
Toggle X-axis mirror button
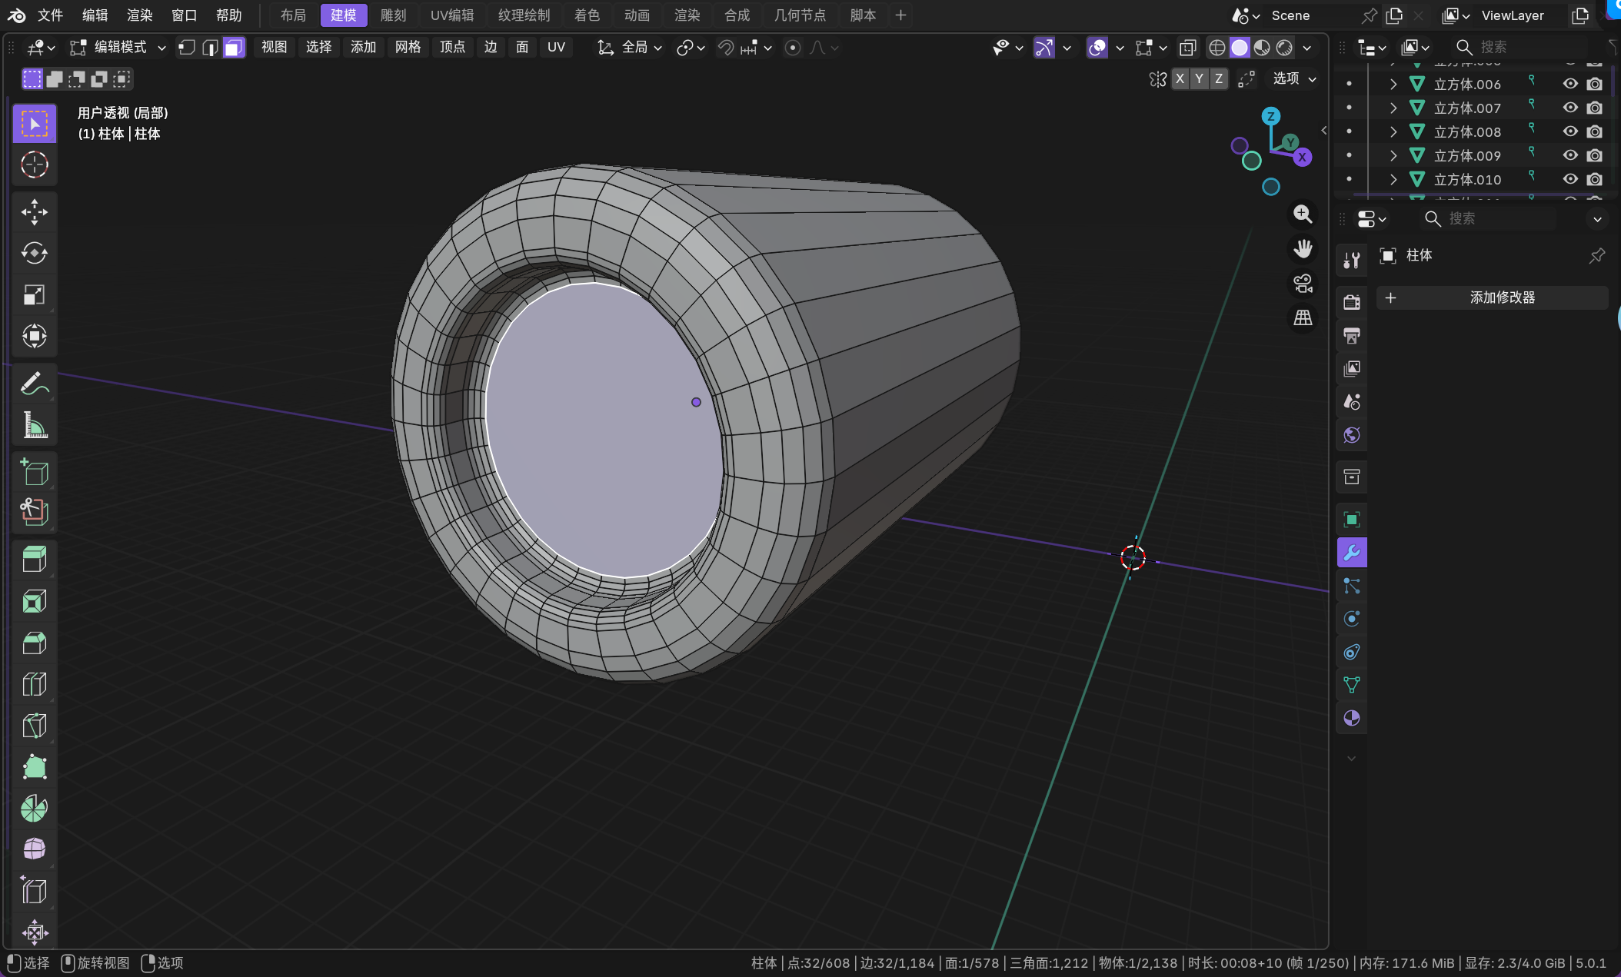pos(1180,78)
